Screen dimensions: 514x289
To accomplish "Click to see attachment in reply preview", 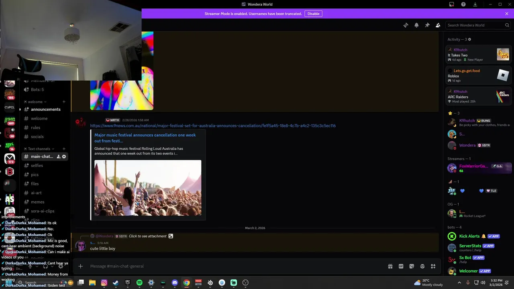I will point(147,236).
